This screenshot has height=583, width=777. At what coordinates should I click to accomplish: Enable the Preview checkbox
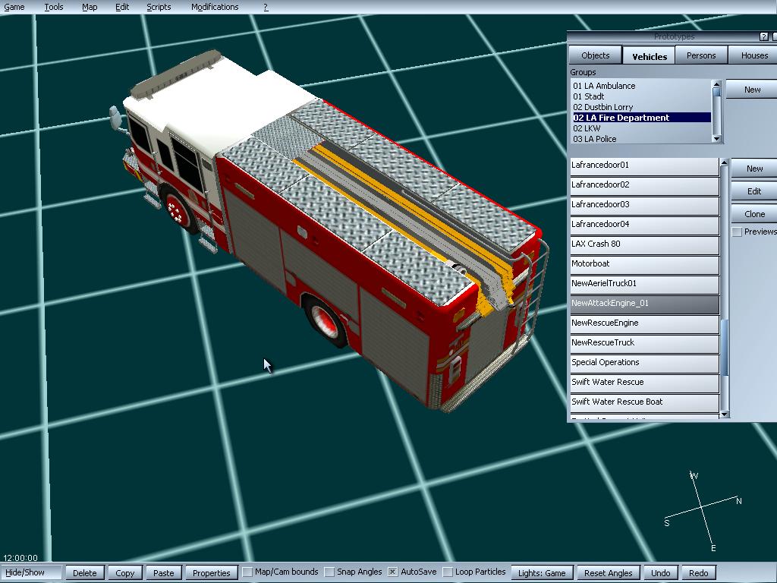click(737, 232)
